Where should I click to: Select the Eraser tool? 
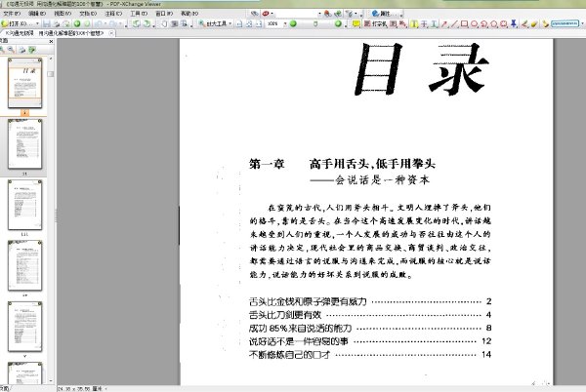coord(533,23)
